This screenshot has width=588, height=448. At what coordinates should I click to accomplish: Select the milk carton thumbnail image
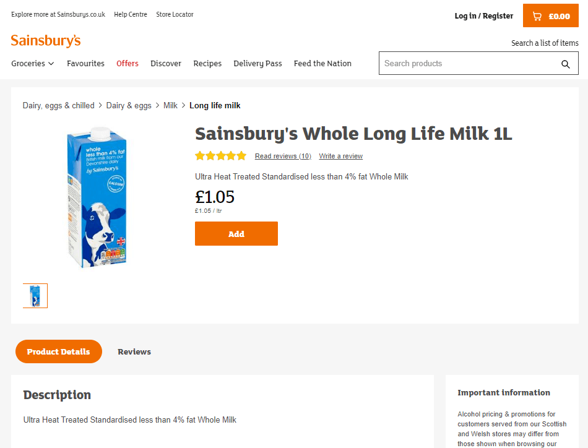click(35, 296)
